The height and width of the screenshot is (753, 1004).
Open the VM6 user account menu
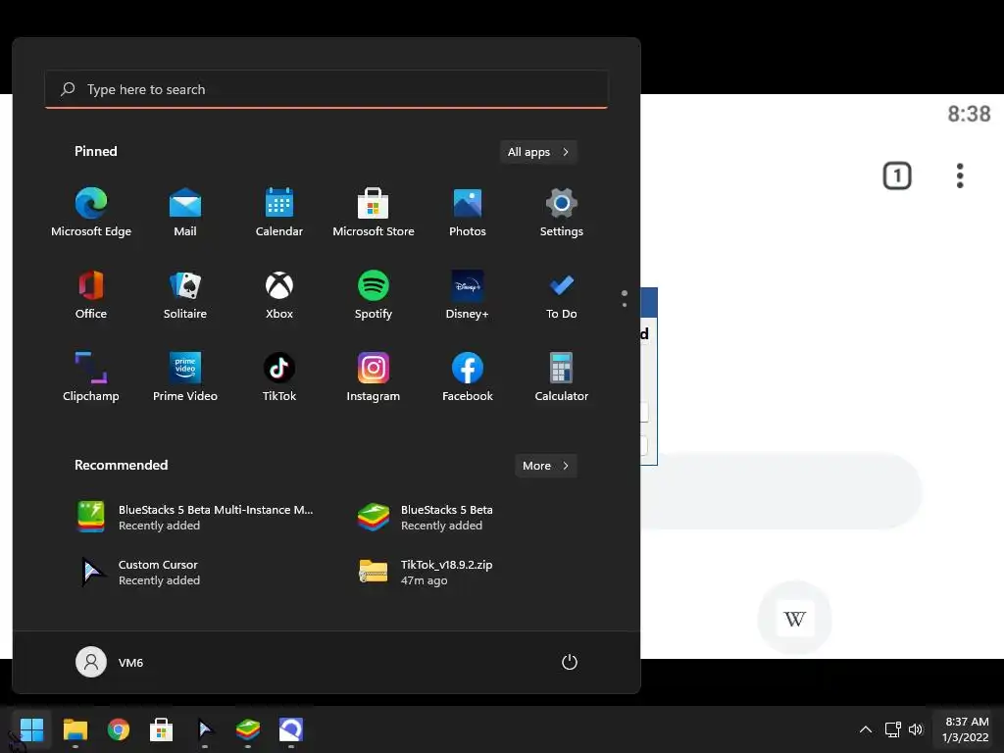point(110,662)
